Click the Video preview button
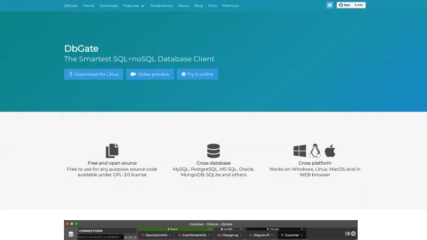The width and height of the screenshot is (427, 240). click(x=150, y=74)
